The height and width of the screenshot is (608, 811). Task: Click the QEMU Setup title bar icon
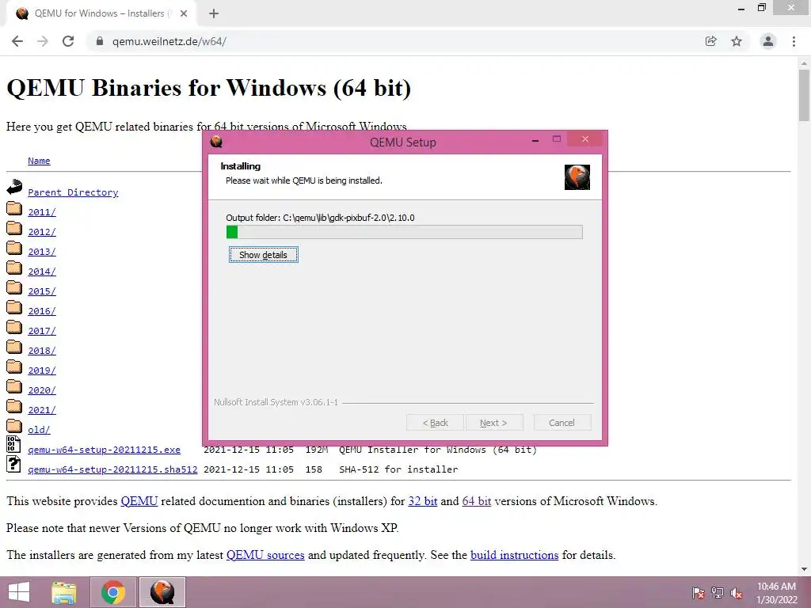pyautogui.click(x=216, y=141)
